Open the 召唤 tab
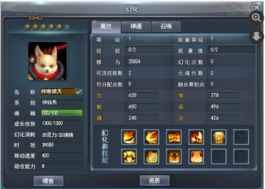 (x=166, y=26)
